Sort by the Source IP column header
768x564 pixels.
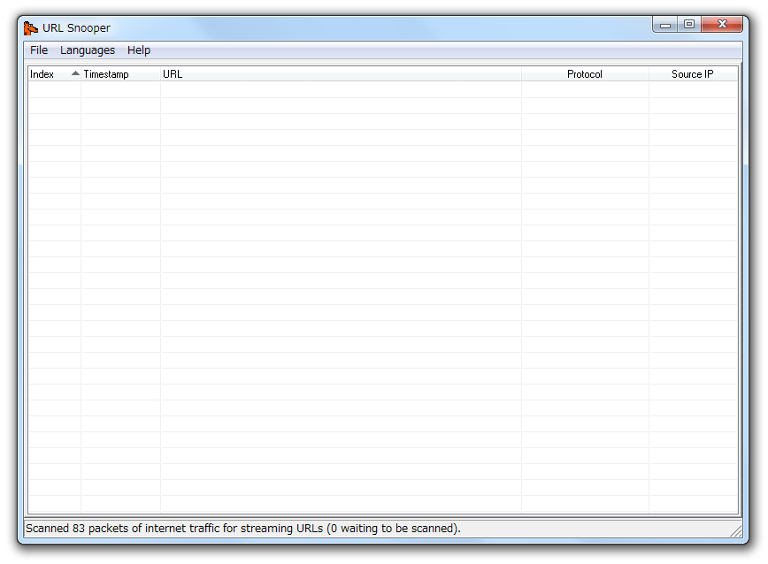click(x=693, y=74)
